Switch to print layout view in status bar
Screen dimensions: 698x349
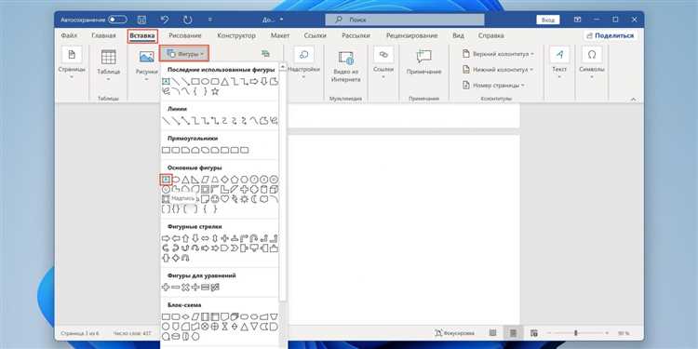[513, 332]
